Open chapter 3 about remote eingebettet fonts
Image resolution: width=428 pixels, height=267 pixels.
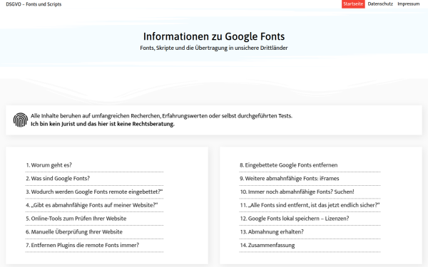[94, 192]
